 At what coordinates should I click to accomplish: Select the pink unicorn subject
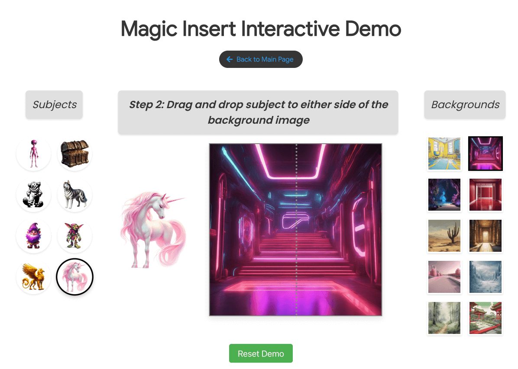pyautogui.click(x=74, y=277)
